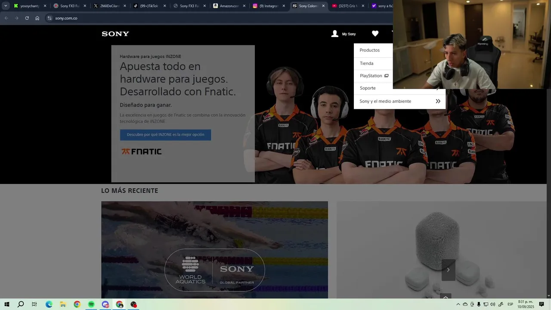
Task: Close the TikTok tab
Action: tap(164, 6)
